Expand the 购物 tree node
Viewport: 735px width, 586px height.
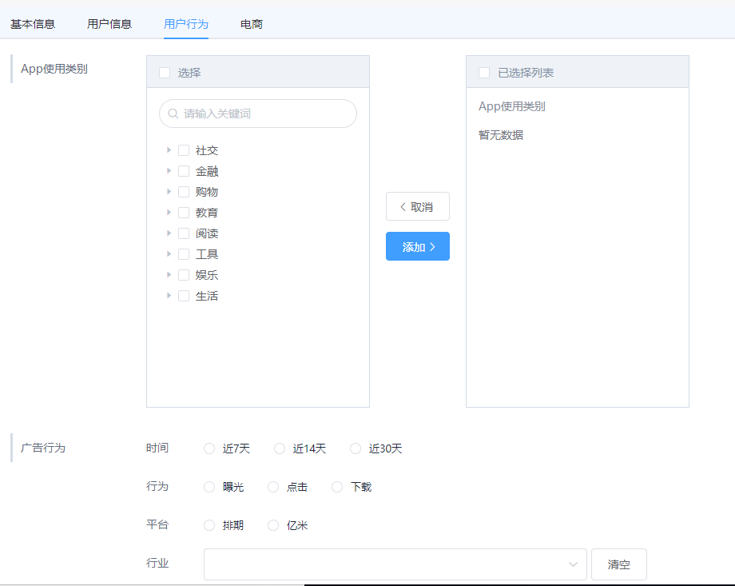click(169, 191)
